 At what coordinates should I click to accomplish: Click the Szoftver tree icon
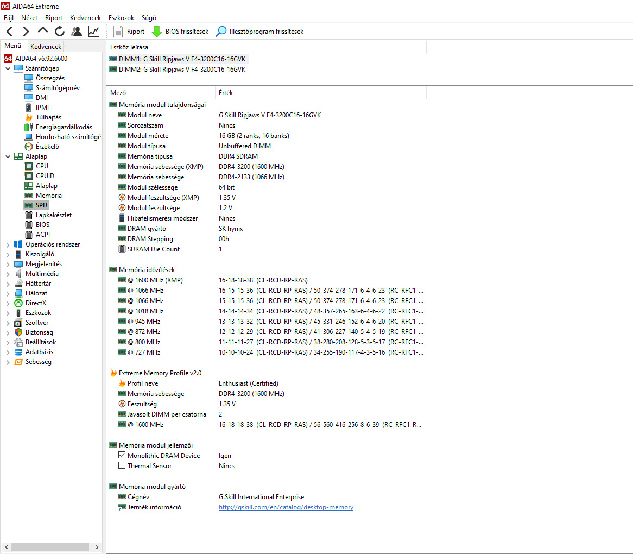click(18, 323)
